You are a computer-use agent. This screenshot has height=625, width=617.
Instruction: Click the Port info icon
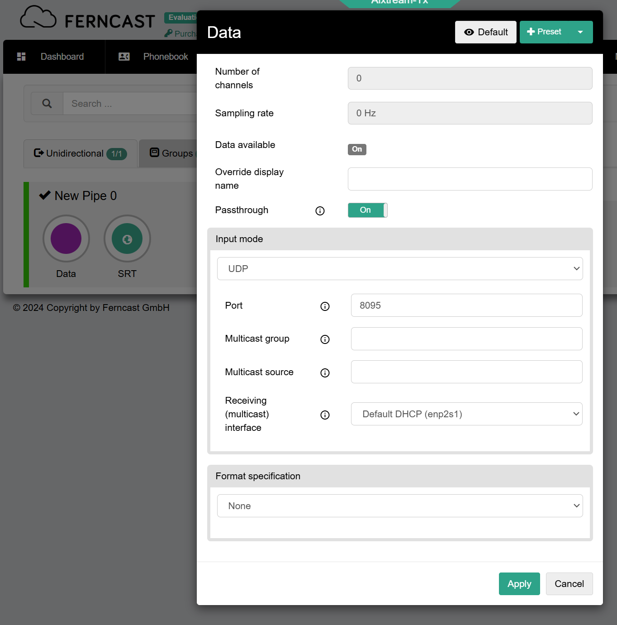pyautogui.click(x=325, y=306)
